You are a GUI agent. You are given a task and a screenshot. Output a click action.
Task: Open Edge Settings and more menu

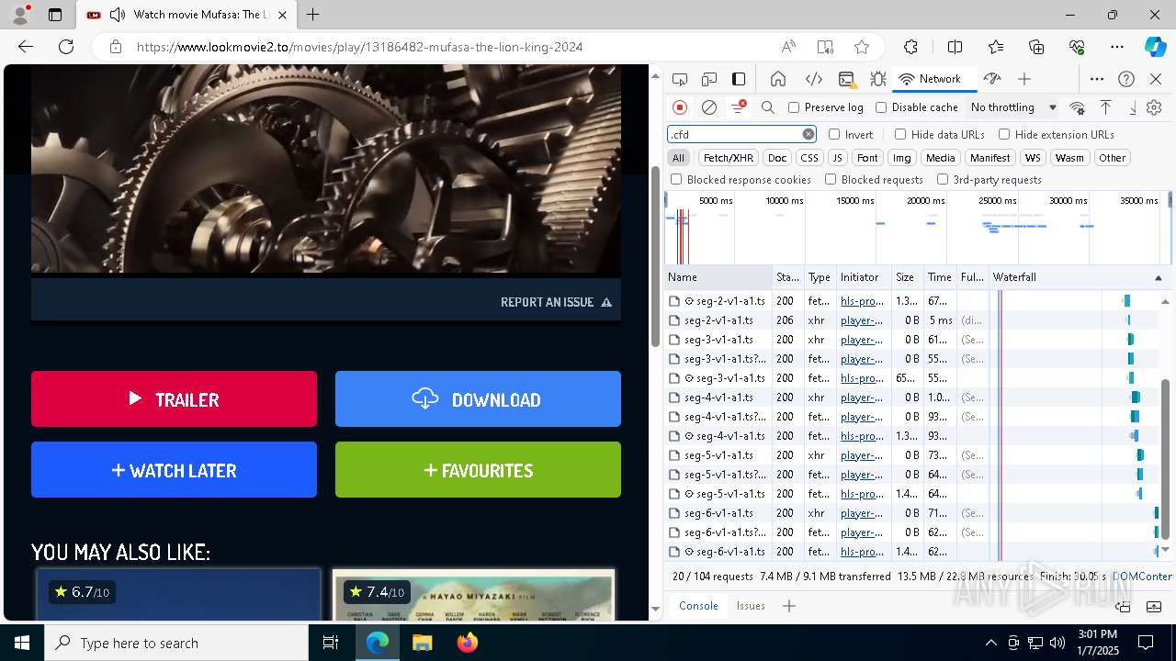tap(1117, 47)
